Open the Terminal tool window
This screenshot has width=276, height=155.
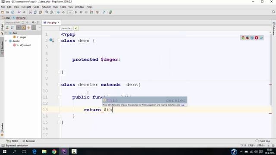click(x=29, y=141)
